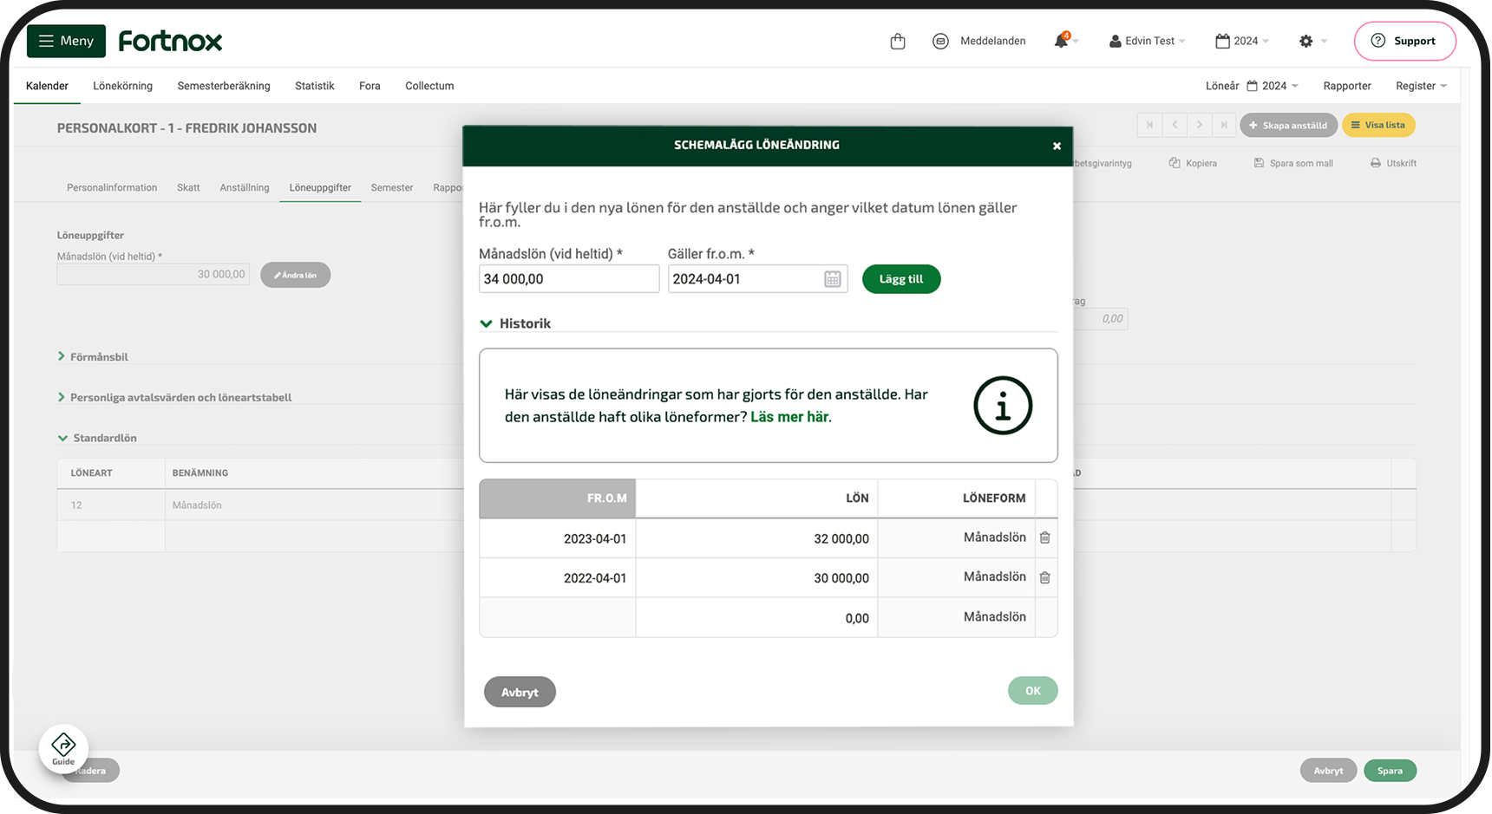Open the settings gear menu
Screen dimensions: 1492x814
point(1306,42)
